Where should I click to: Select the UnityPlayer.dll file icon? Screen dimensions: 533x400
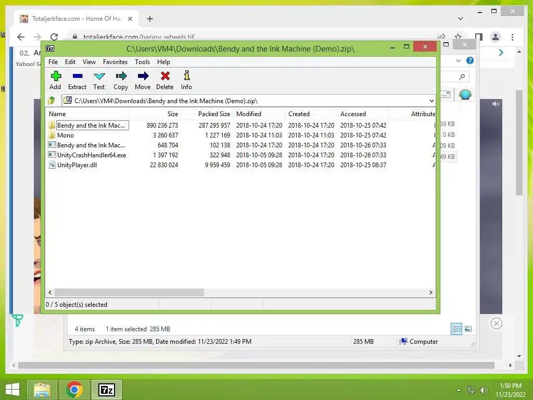pyautogui.click(x=52, y=165)
